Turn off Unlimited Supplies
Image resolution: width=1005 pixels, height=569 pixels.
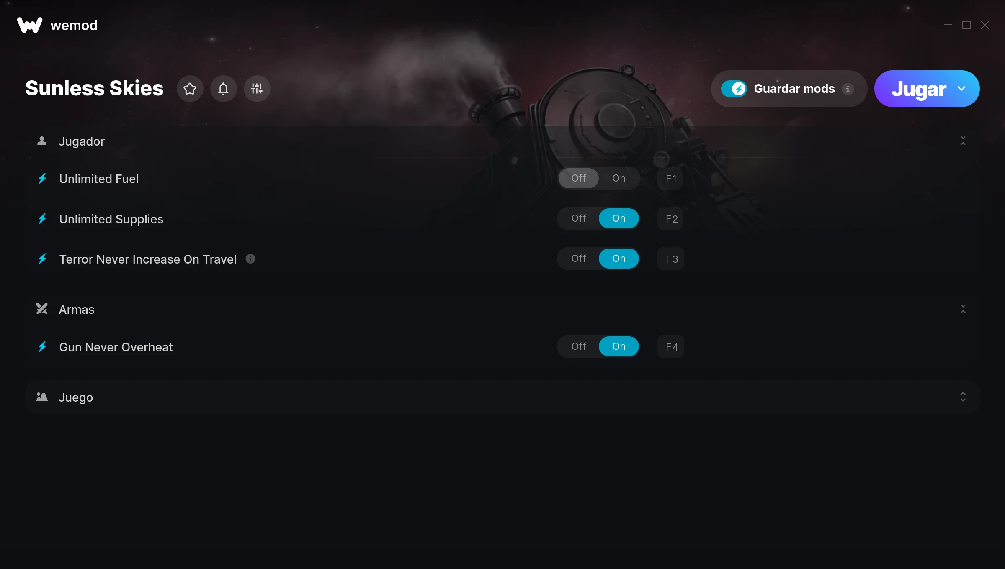(578, 218)
